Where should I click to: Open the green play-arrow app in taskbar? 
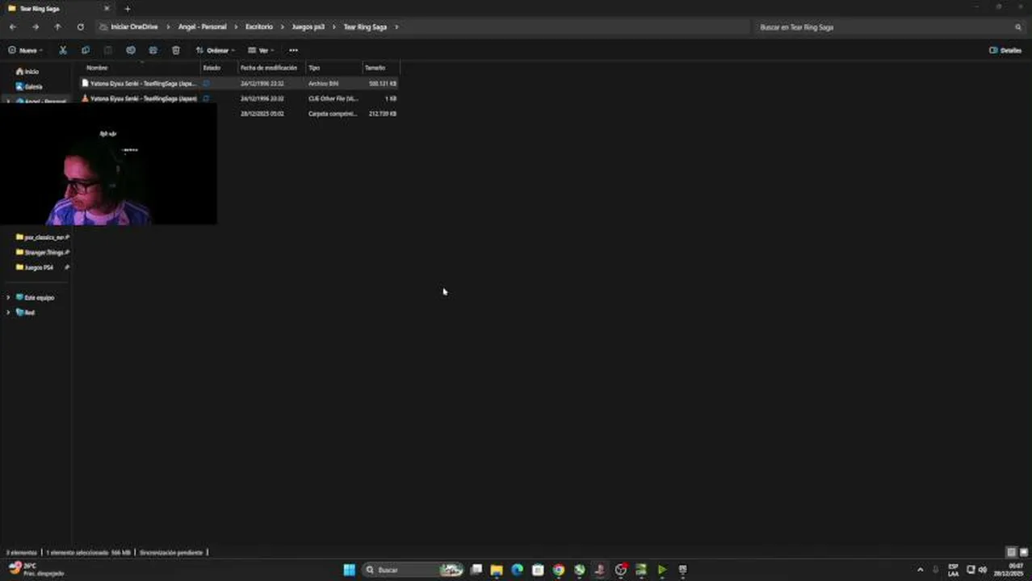click(662, 570)
